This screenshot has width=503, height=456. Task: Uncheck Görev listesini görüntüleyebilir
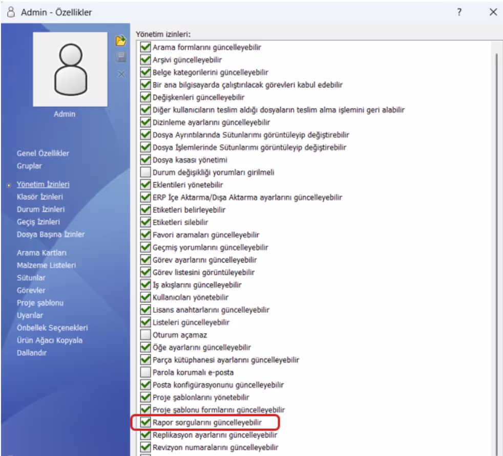click(x=145, y=272)
